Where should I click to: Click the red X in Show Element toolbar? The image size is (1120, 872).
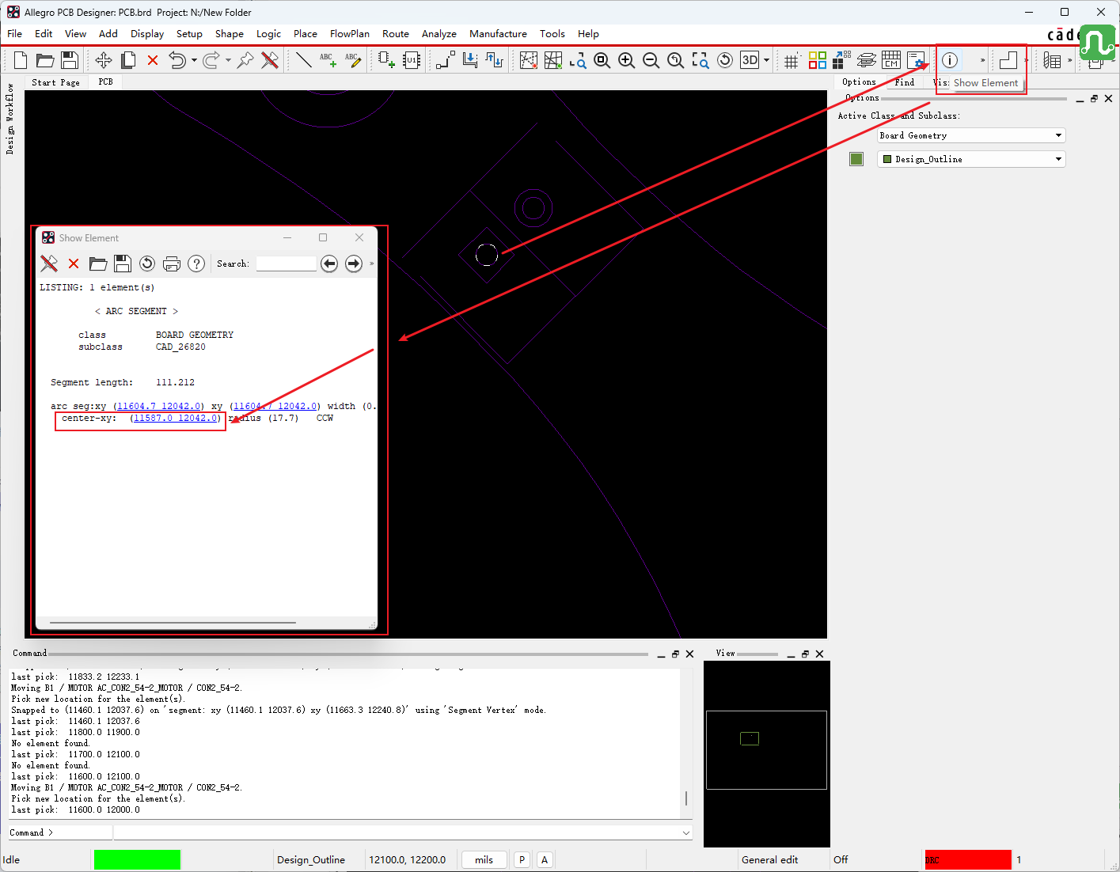[x=74, y=263]
